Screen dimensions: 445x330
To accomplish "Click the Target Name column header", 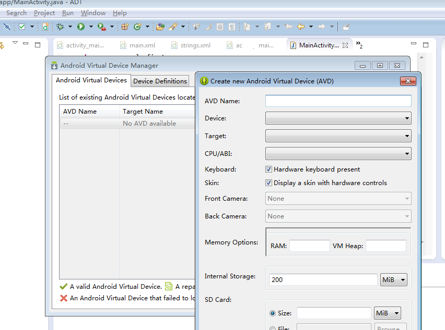I will tap(158, 112).
